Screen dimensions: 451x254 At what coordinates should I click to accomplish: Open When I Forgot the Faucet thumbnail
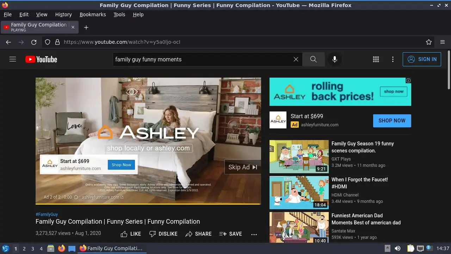299,193
